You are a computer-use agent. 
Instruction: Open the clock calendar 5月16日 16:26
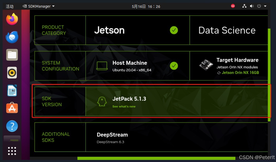tap(146, 7)
